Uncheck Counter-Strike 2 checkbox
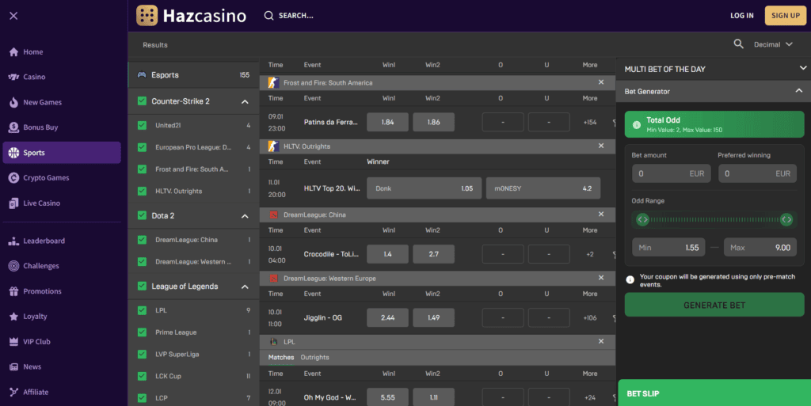811x406 pixels. click(x=142, y=101)
